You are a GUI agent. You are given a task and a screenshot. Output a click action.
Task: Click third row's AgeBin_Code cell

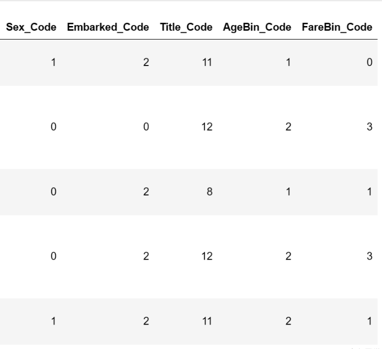[x=288, y=192]
